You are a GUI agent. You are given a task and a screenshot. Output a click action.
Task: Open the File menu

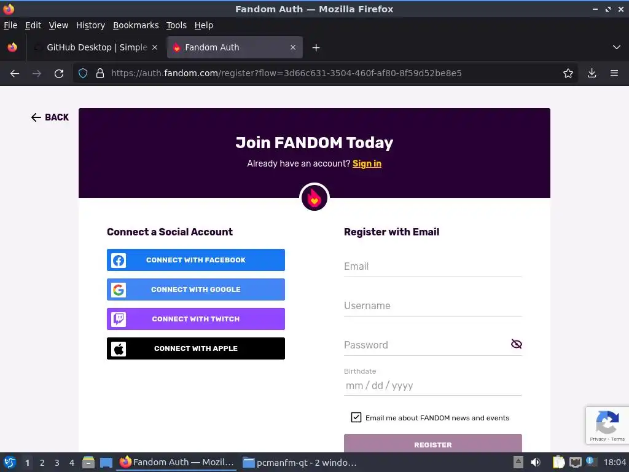point(10,25)
